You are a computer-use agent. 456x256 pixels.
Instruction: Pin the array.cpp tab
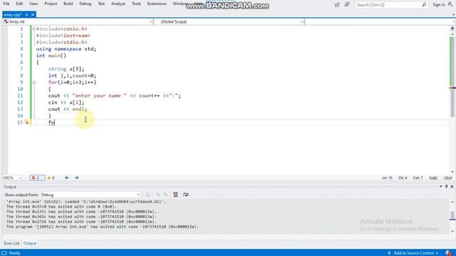[26, 14]
